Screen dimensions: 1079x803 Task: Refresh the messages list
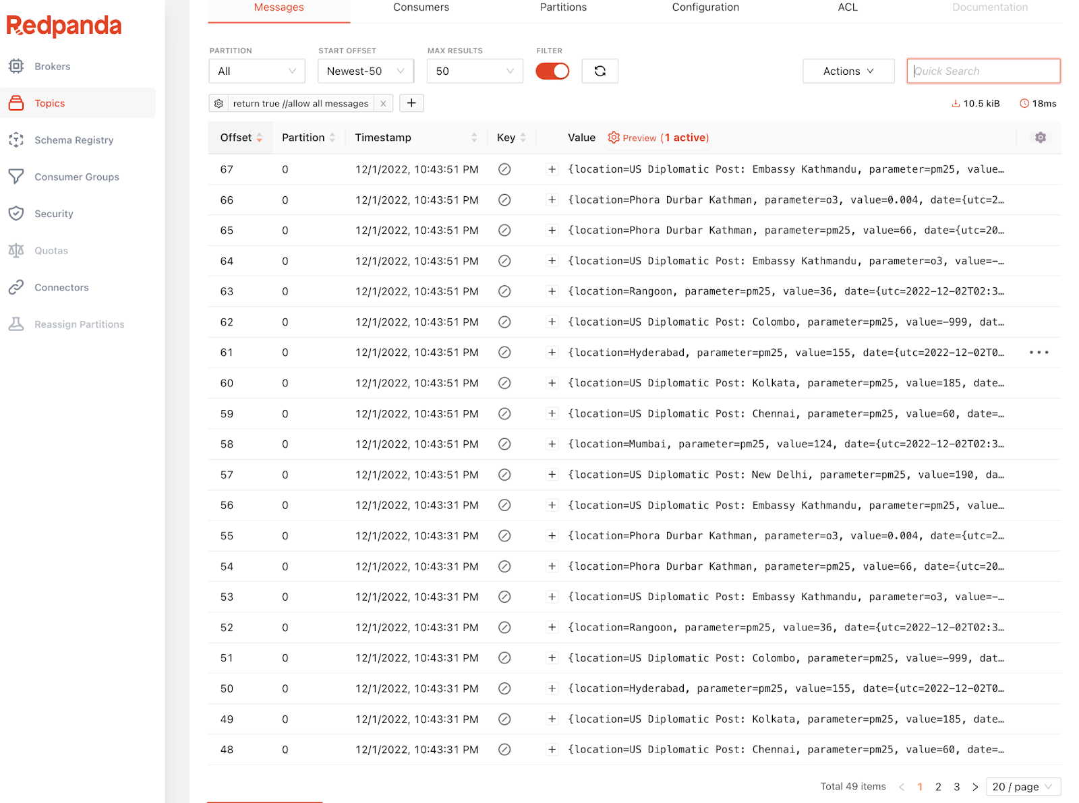pyautogui.click(x=600, y=71)
